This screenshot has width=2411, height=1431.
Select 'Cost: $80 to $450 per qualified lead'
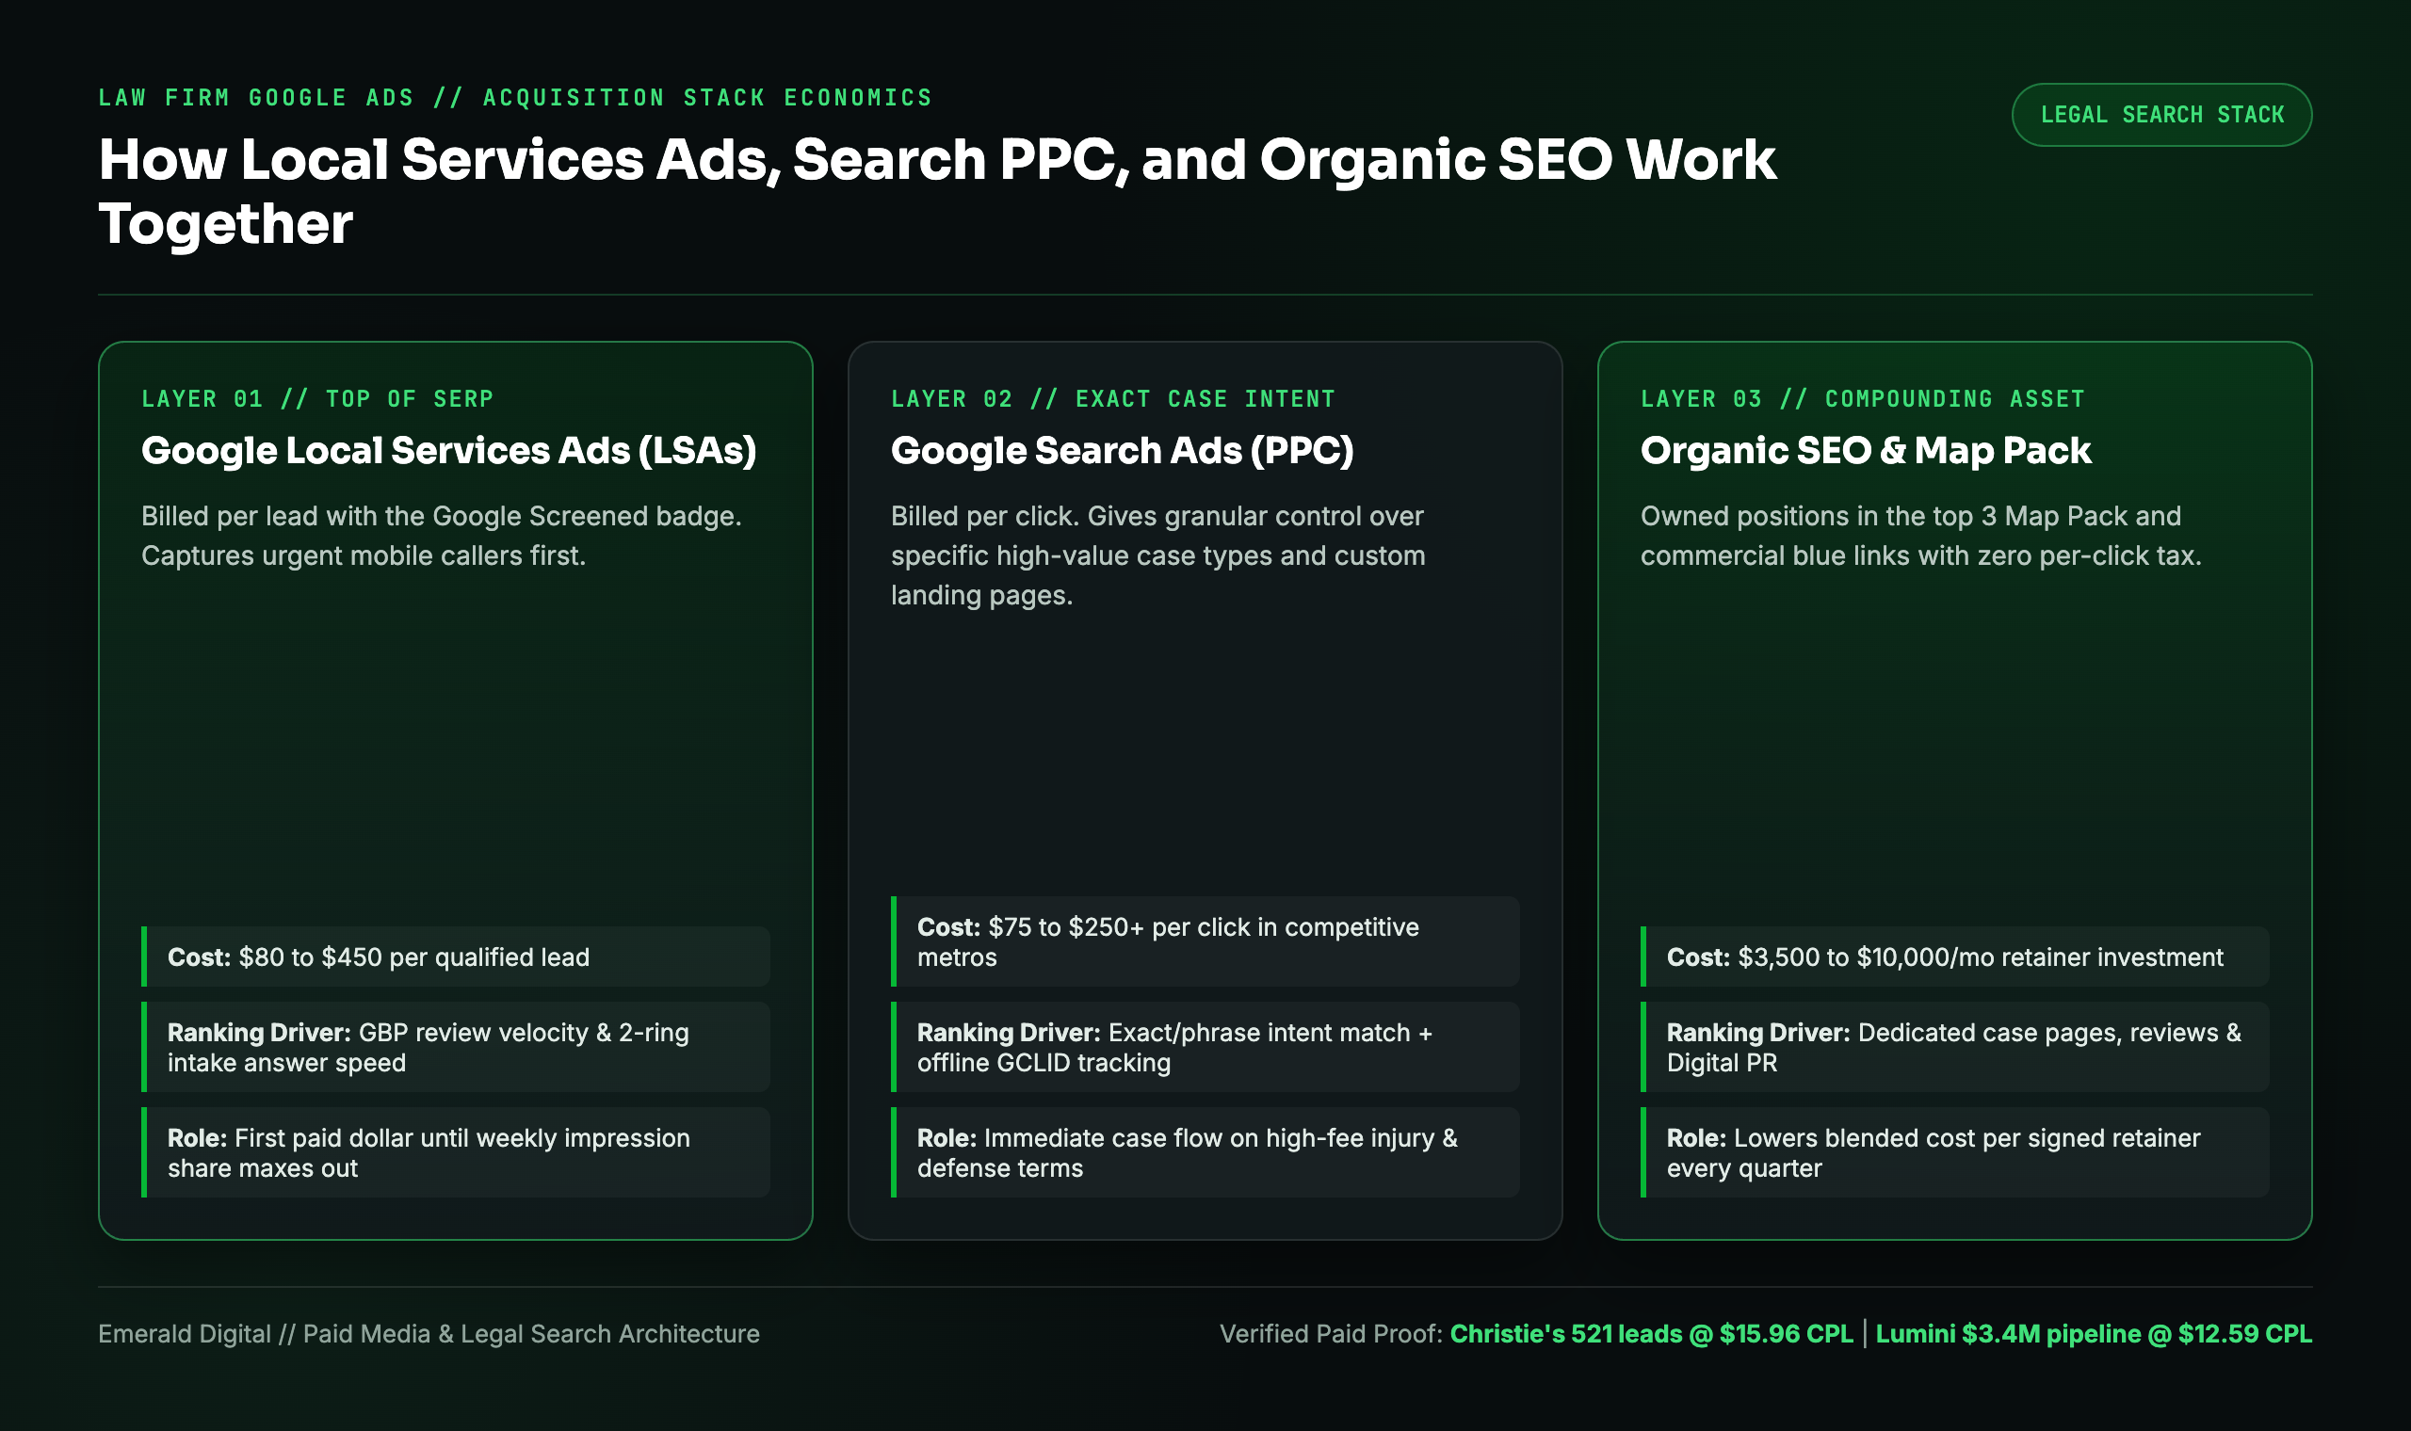pos(455,957)
